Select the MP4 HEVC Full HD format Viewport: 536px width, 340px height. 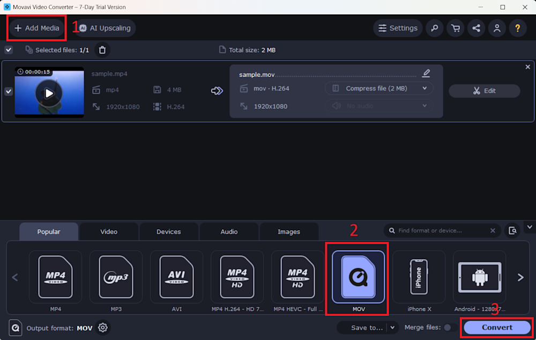click(297, 277)
